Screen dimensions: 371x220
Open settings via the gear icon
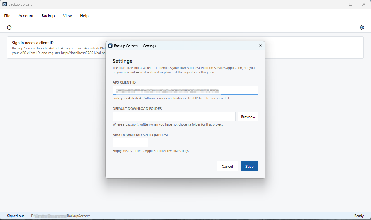(x=362, y=27)
